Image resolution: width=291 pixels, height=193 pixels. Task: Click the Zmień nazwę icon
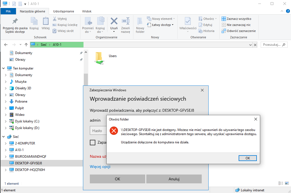tap(125, 21)
